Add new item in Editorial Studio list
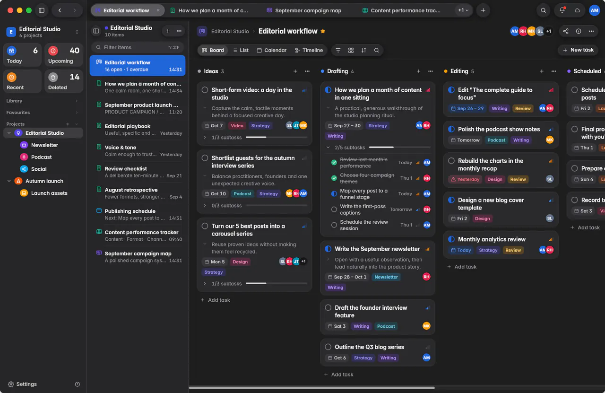 (167, 31)
